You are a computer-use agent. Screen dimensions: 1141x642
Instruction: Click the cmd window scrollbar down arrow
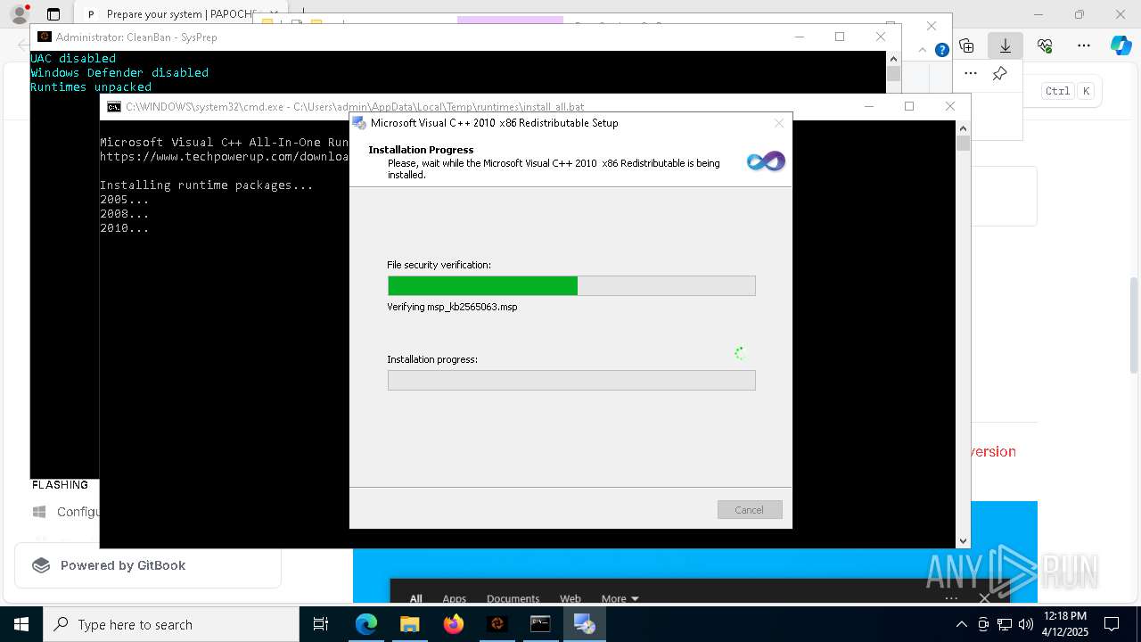coord(963,541)
